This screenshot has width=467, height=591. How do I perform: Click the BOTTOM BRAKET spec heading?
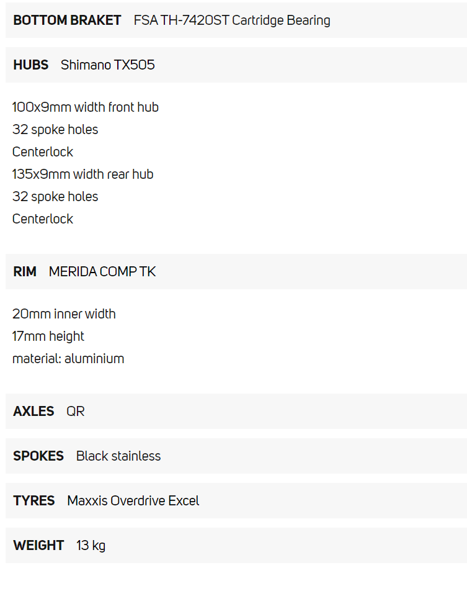[x=67, y=20]
